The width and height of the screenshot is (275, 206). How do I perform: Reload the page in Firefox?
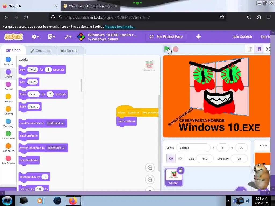(26, 17)
